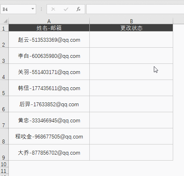The height and width of the screenshot is (176, 184).
Task: Click empty status cell beside 关羽
Action: pos(131,72)
